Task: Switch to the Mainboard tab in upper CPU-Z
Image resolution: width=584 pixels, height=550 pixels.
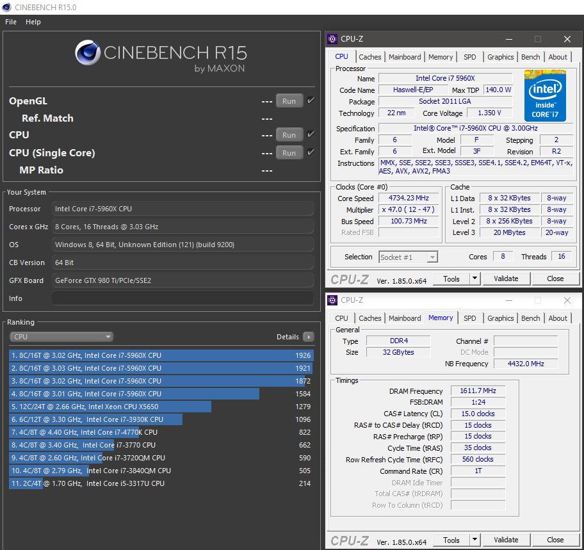Action: point(405,57)
